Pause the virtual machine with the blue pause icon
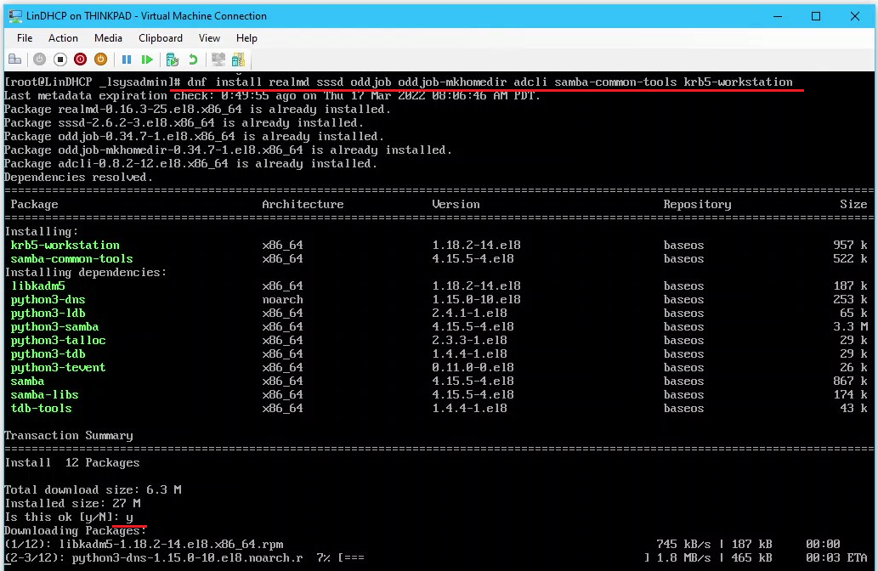878x571 pixels. [x=127, y=59]
